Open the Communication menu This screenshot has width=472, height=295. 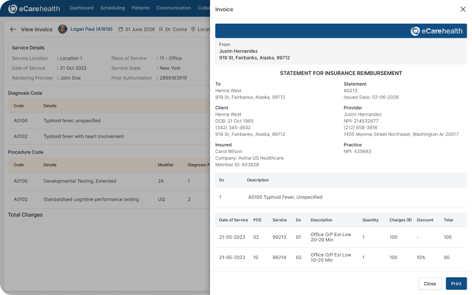173,8
